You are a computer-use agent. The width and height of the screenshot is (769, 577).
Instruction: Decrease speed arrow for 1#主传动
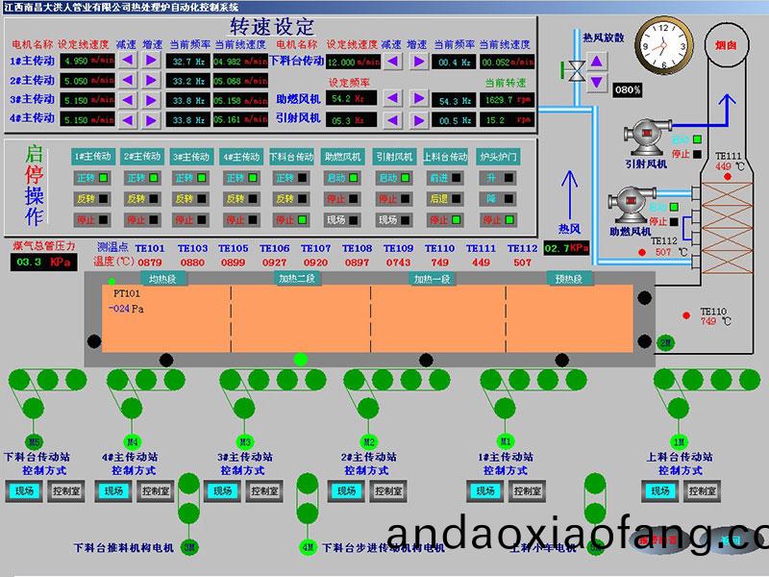(128, 61)
